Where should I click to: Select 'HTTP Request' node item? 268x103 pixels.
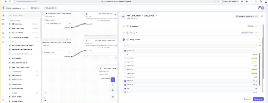23,58
